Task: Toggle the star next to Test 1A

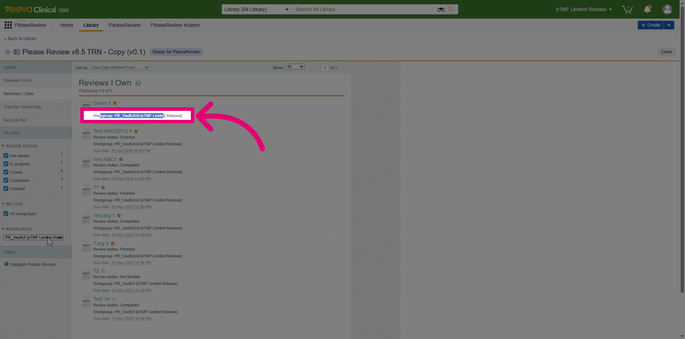Action: coord(114,299)
